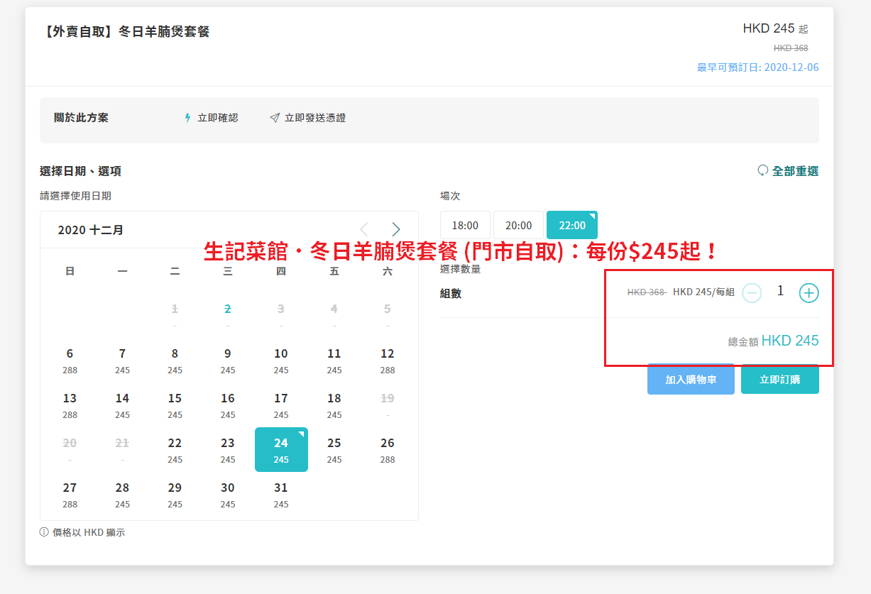
Task: Pick December 6 on the calendar
Action: pyautogui.click(x=70, y=360)
